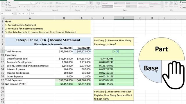Select cell with $55,506,000 Total Revenue
Screen dimensions: 186x104
click(64, 51)
